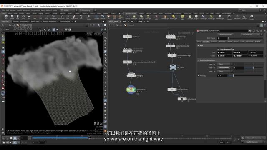267x150 pixels.
Task: Toggle Limit Maximum Size checkbox
Action: coord(218,49)
